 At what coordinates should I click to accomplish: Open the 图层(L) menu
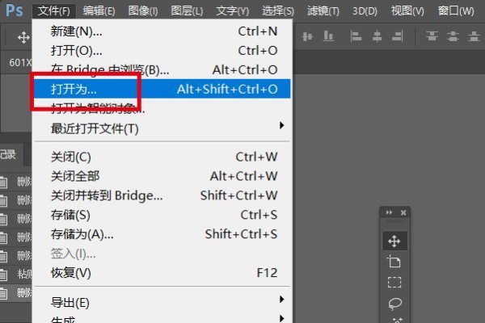pos(187,11)
